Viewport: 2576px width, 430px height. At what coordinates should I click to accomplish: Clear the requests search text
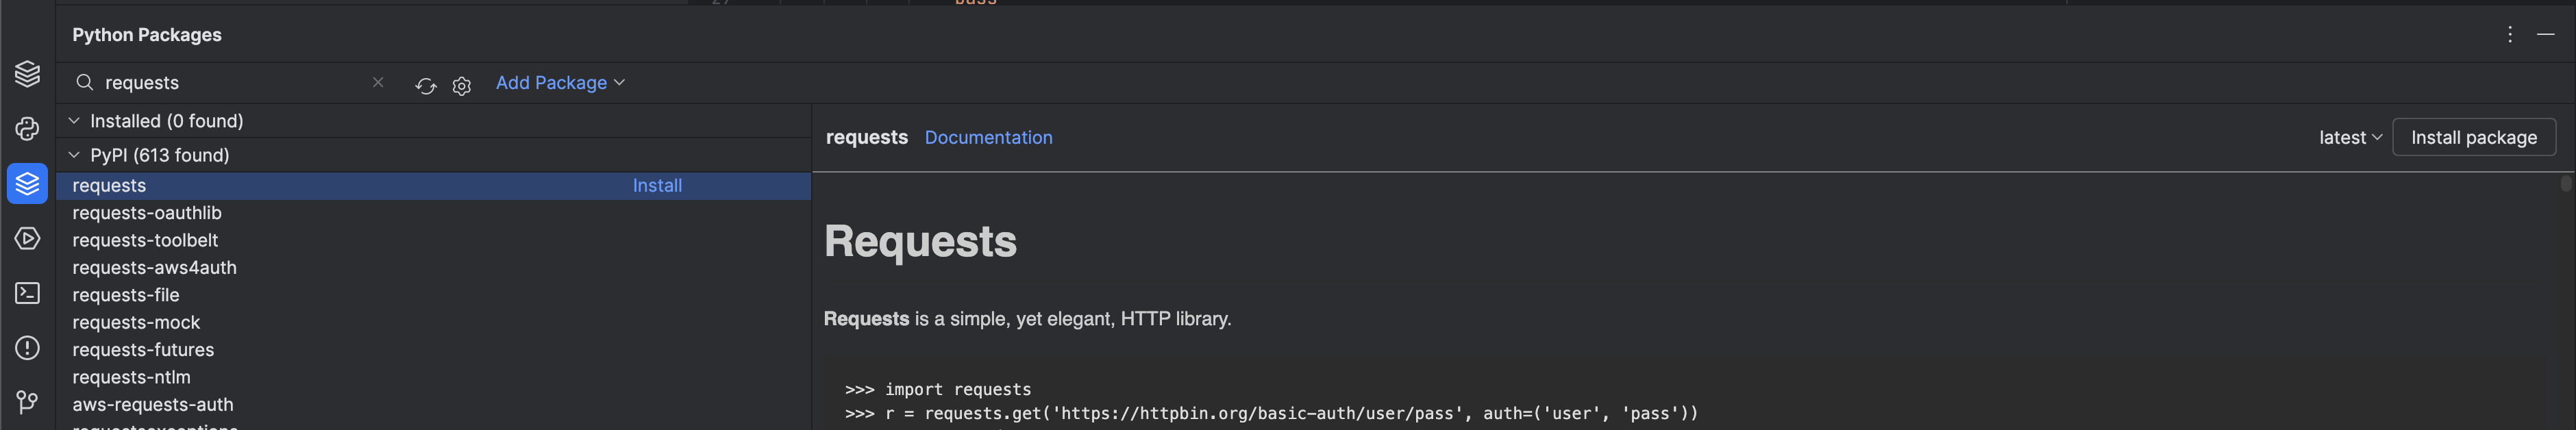(x=378, y=82)
